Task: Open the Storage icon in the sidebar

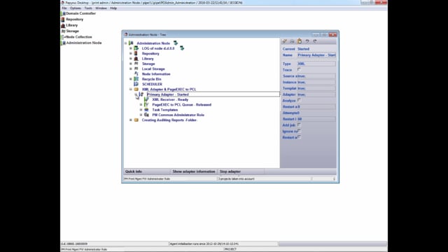Action: [63, 31]
